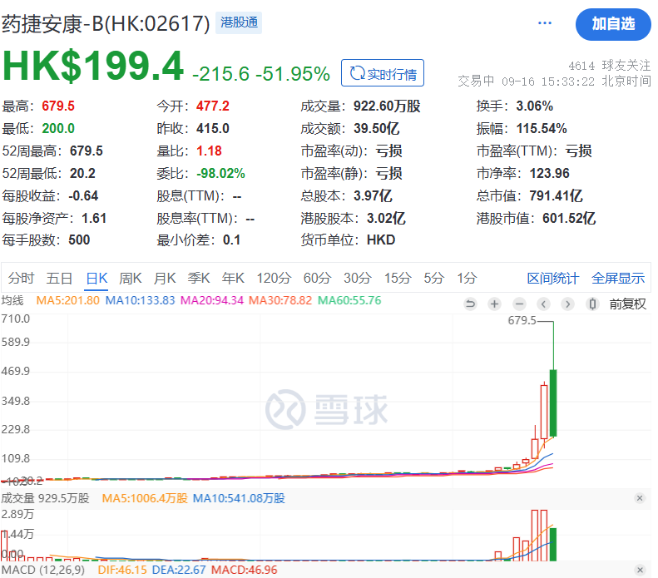Switch to the 60分 interval tab
The width and height of the screenshot is (658, 578).
(317, 278)
